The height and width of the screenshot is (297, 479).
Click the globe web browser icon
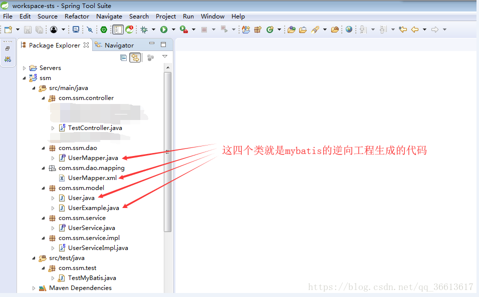[x=349, y=29]
